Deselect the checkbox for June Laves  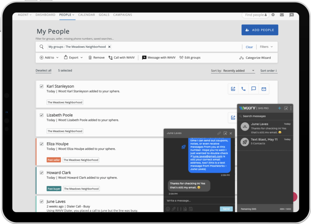[42, 201]
